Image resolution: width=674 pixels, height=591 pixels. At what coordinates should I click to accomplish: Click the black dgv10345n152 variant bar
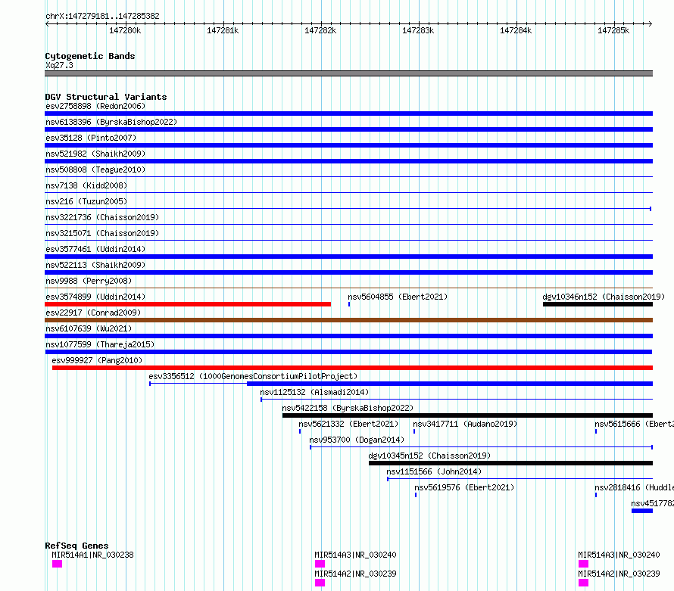(510, 463)
